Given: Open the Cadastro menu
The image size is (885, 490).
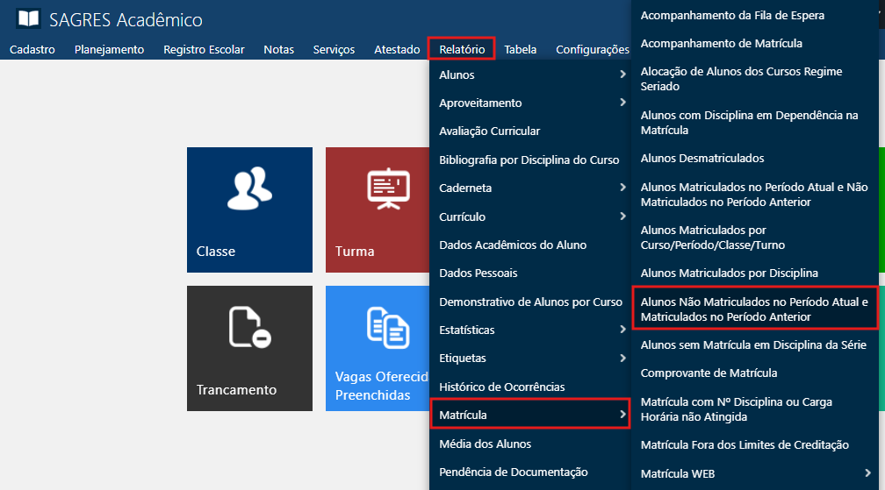Looking at the screenshot, I should tap(32, 49).
